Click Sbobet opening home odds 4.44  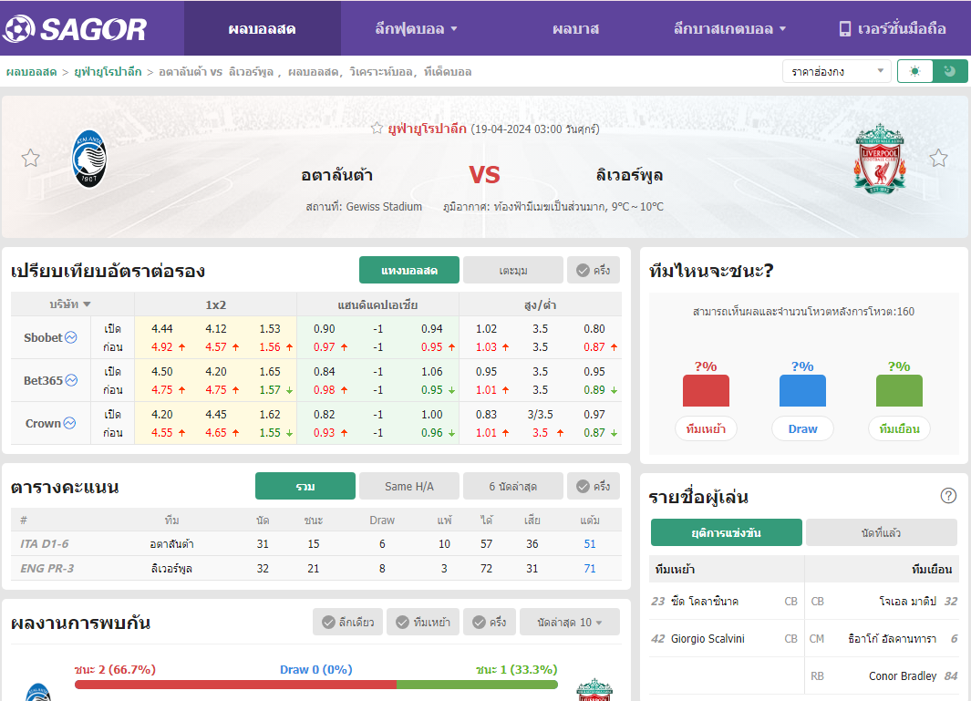161,328
